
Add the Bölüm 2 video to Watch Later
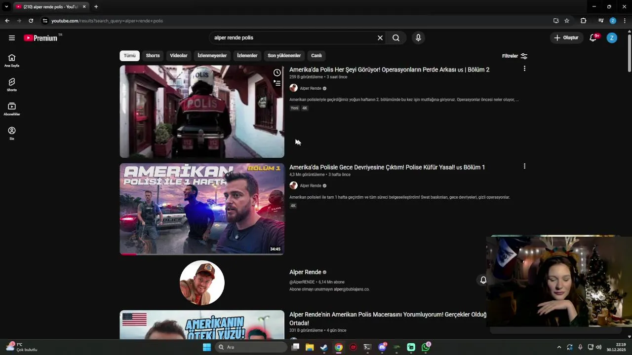tap(277, 73)
